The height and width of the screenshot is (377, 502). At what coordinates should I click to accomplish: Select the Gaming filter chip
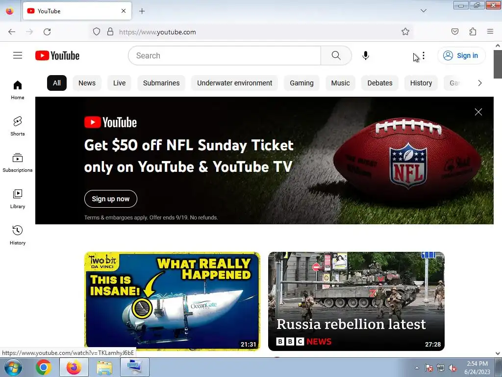coord(301,83)
